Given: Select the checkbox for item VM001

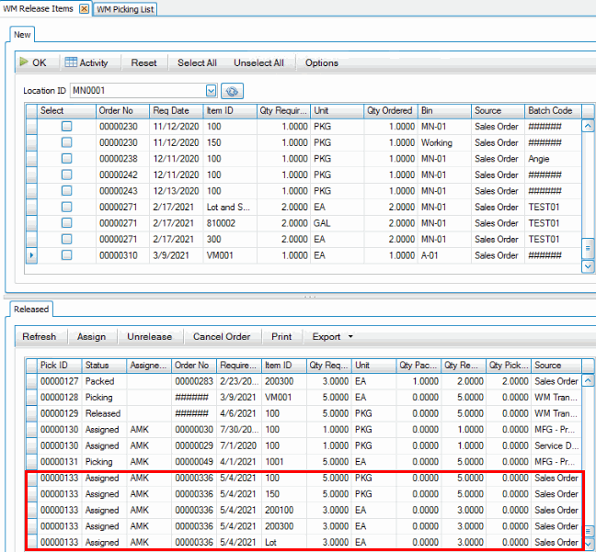Looking at the screenshot, I should pos(66,255).
